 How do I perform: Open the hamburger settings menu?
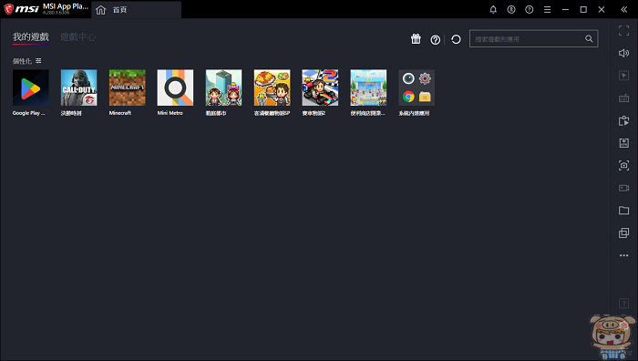pyautogui.click(x=547, y=9)
